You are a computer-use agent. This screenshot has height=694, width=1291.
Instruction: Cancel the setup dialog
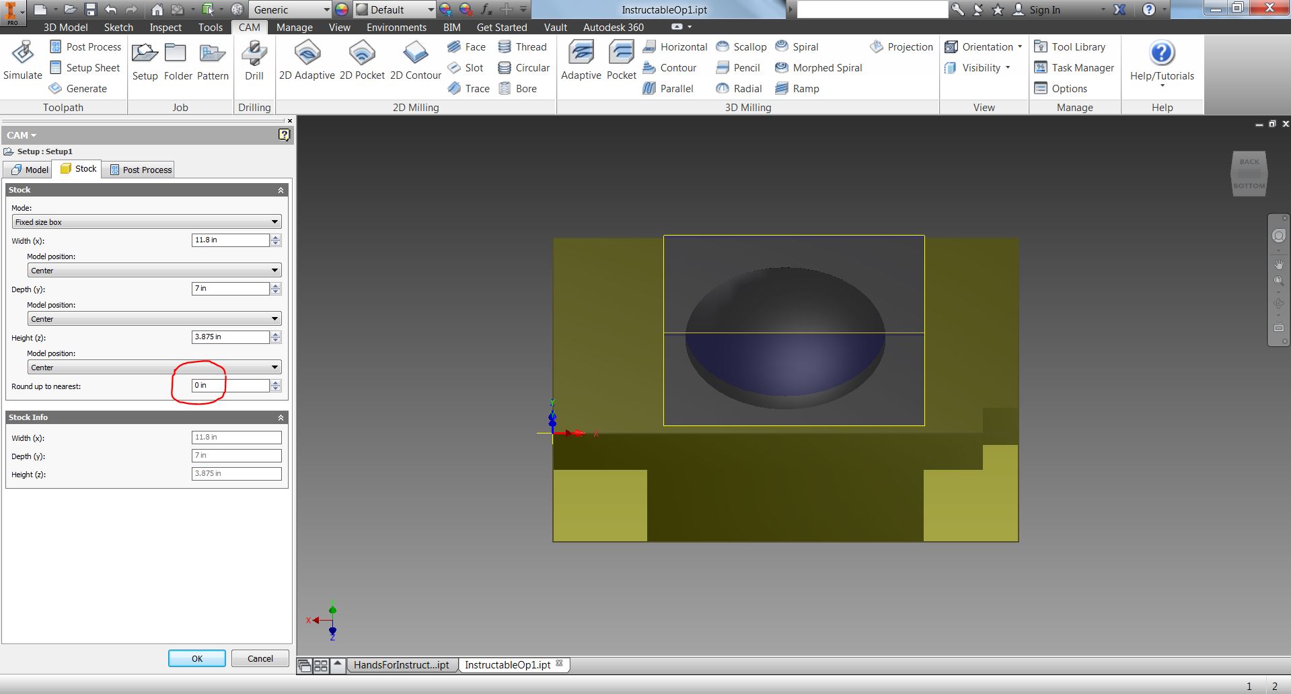pyautogui.click(x=260, y=658)
